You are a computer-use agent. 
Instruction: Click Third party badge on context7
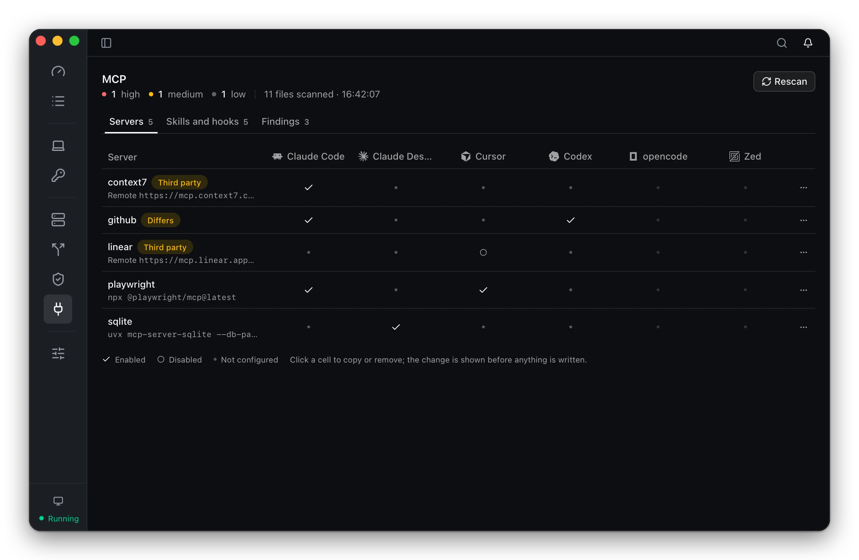pyautogui.click(x=179, y=183)
